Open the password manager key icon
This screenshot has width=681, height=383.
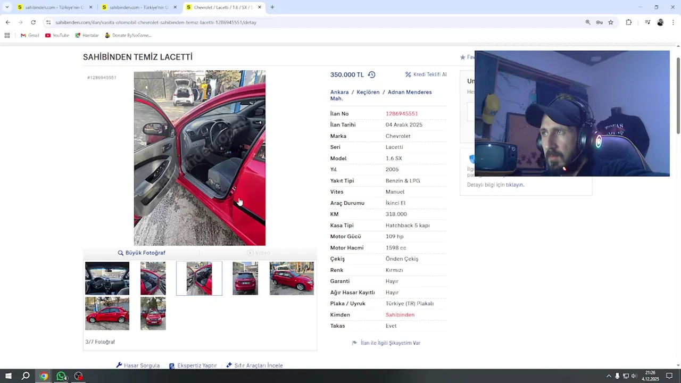click(x=599, y=22)
